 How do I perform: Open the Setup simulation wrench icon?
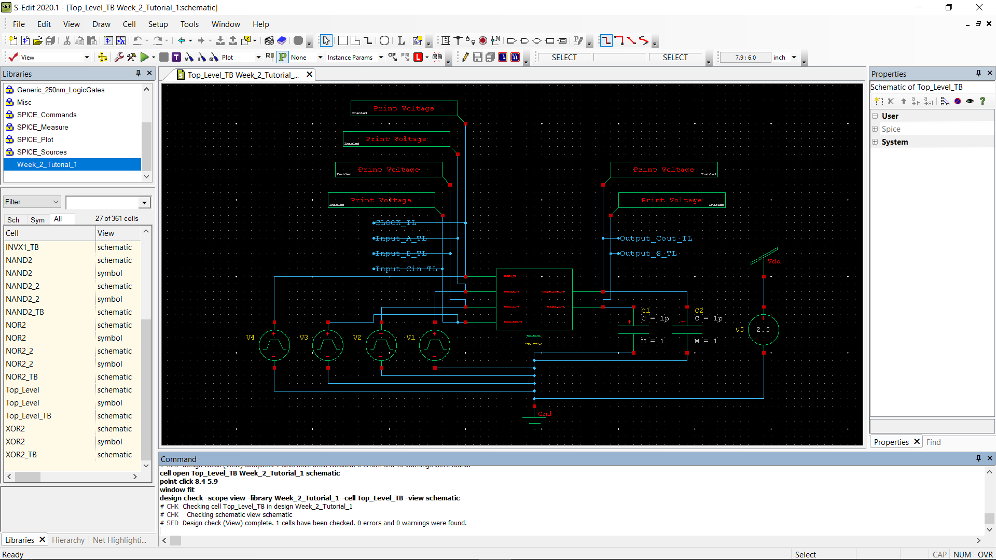coord(119,57)
